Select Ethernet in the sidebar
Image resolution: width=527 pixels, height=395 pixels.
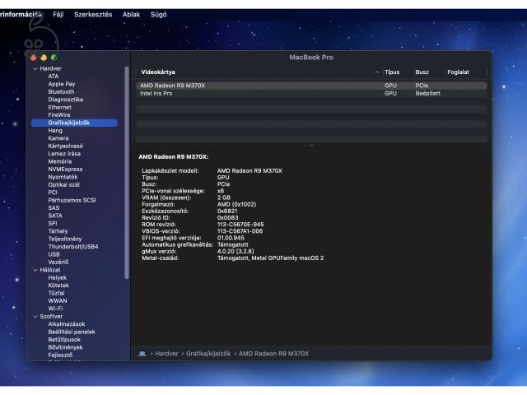(59, 107)
